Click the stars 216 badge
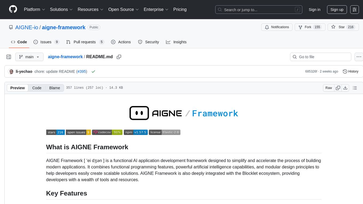Viewport: 363px width, 204px height. click(x=56, y=132)
